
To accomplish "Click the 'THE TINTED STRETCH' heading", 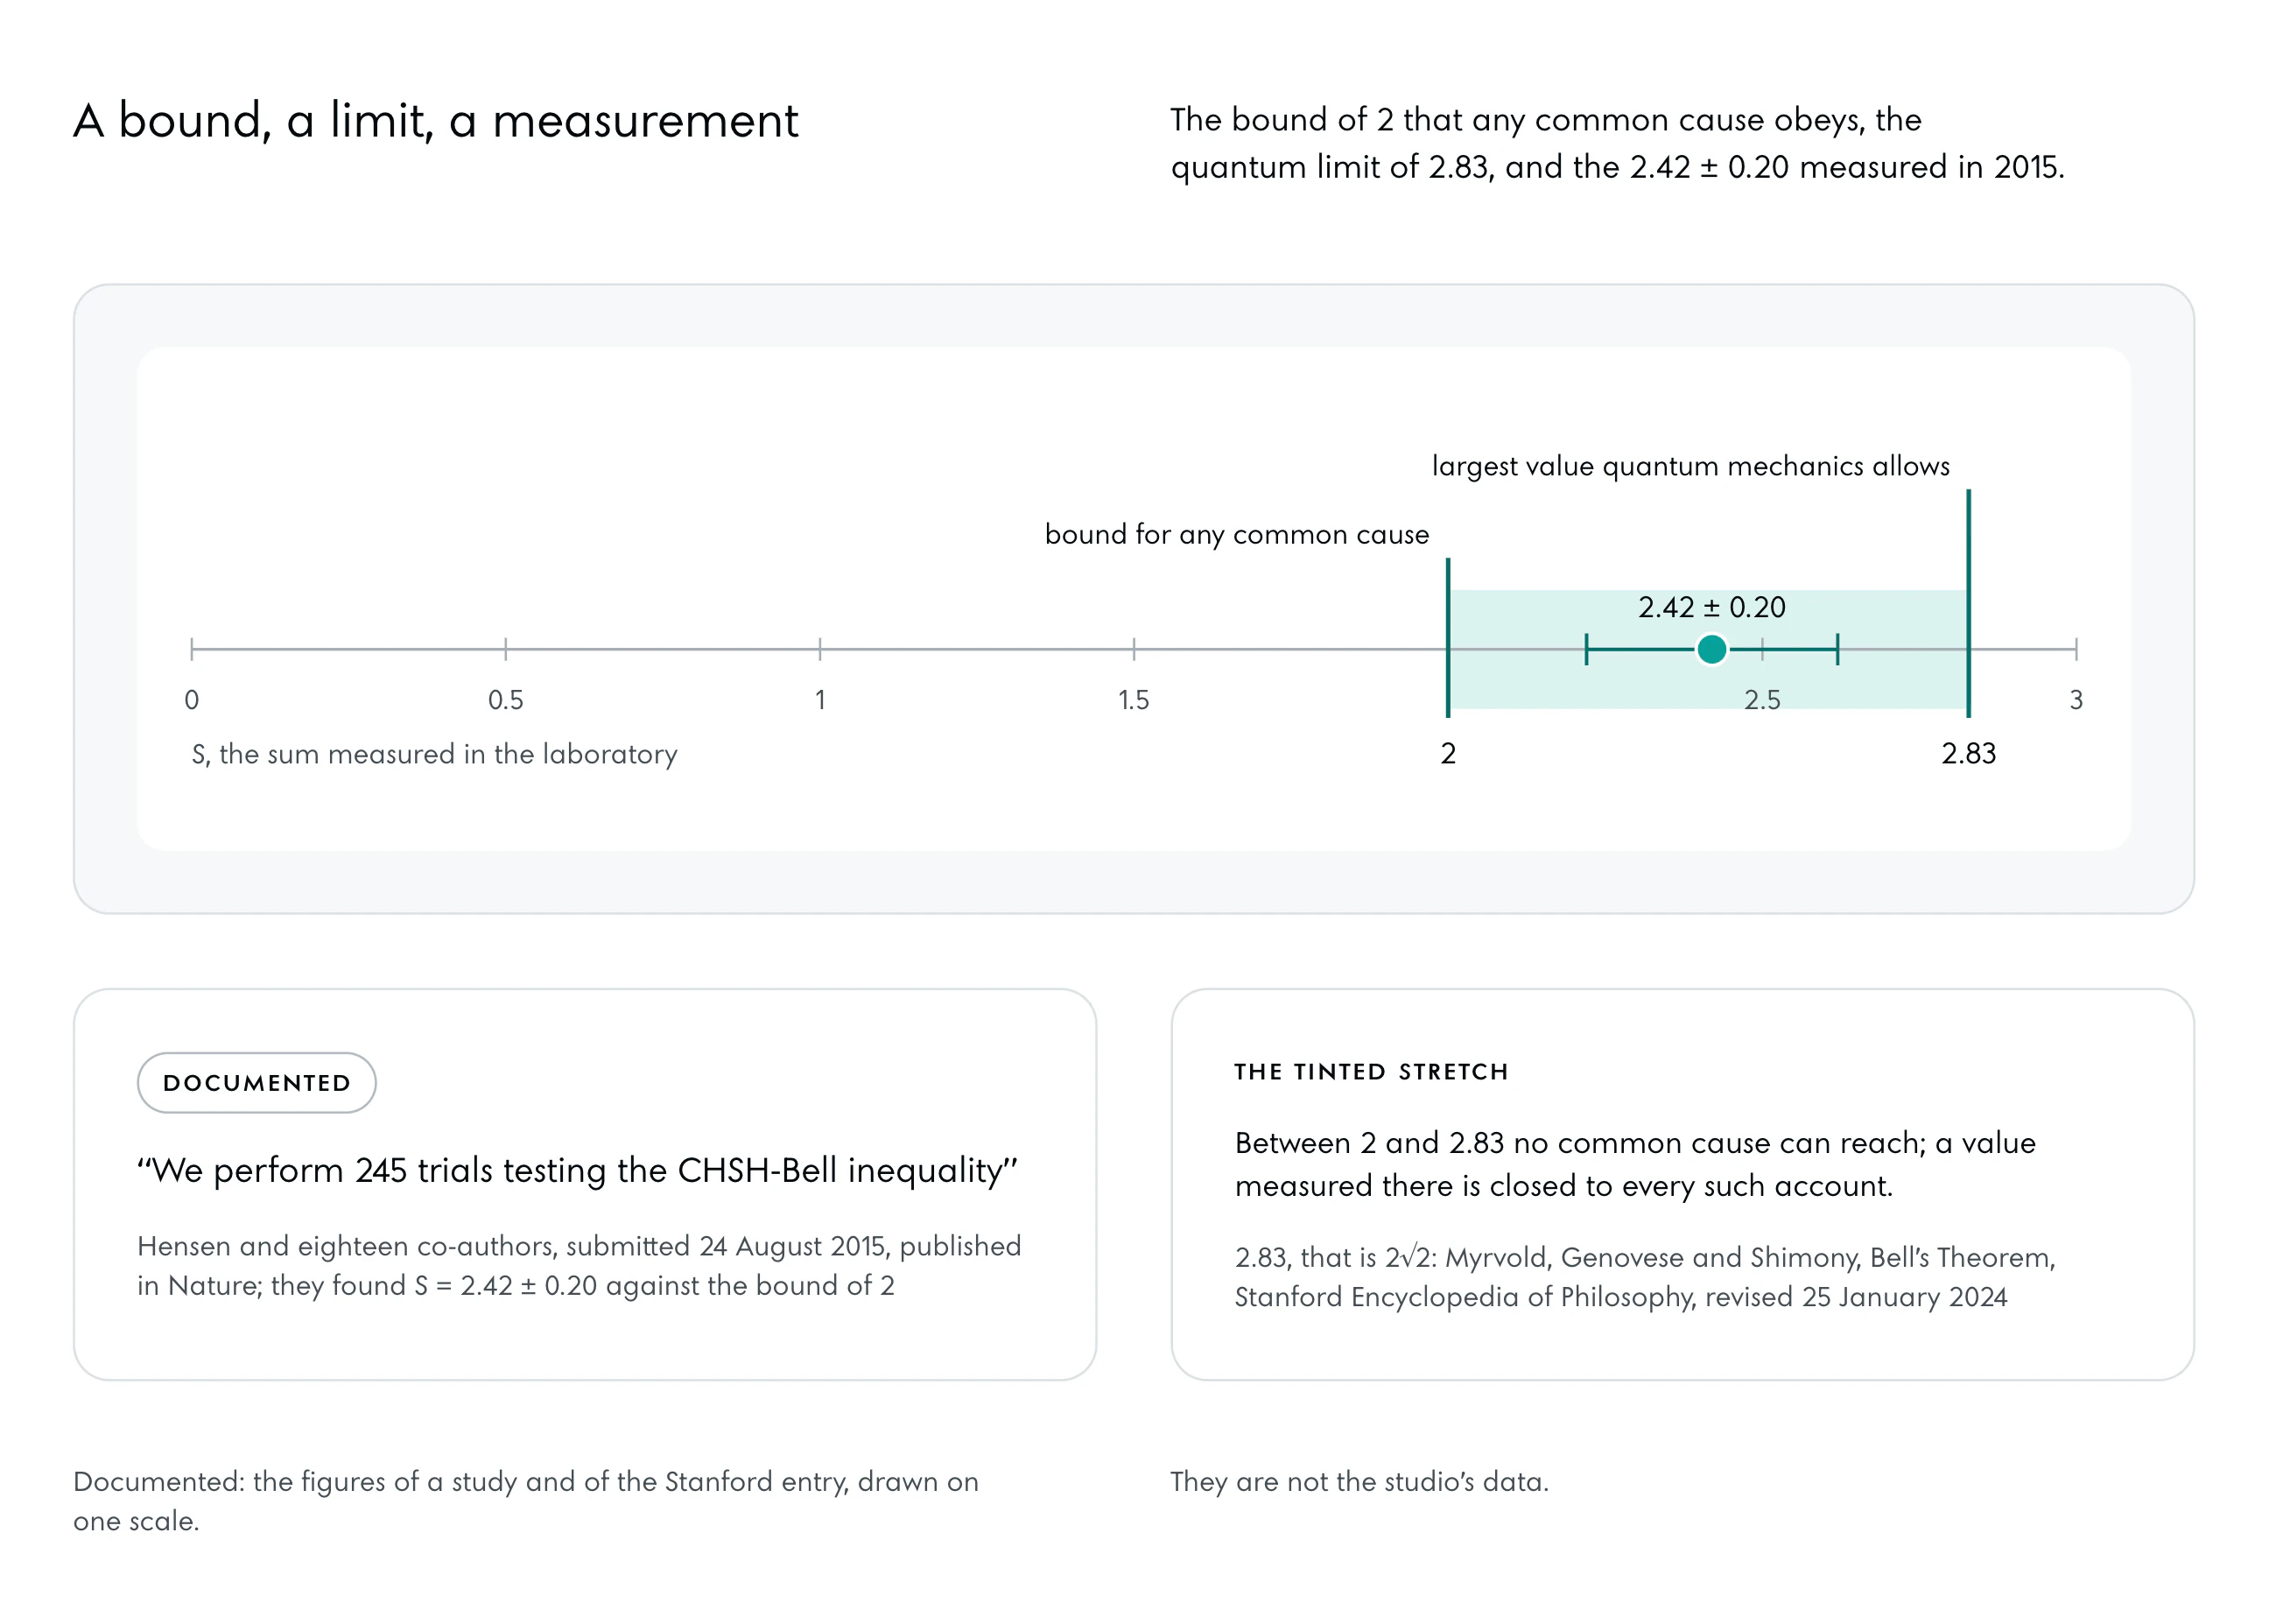I will tap(1370, 1072).
